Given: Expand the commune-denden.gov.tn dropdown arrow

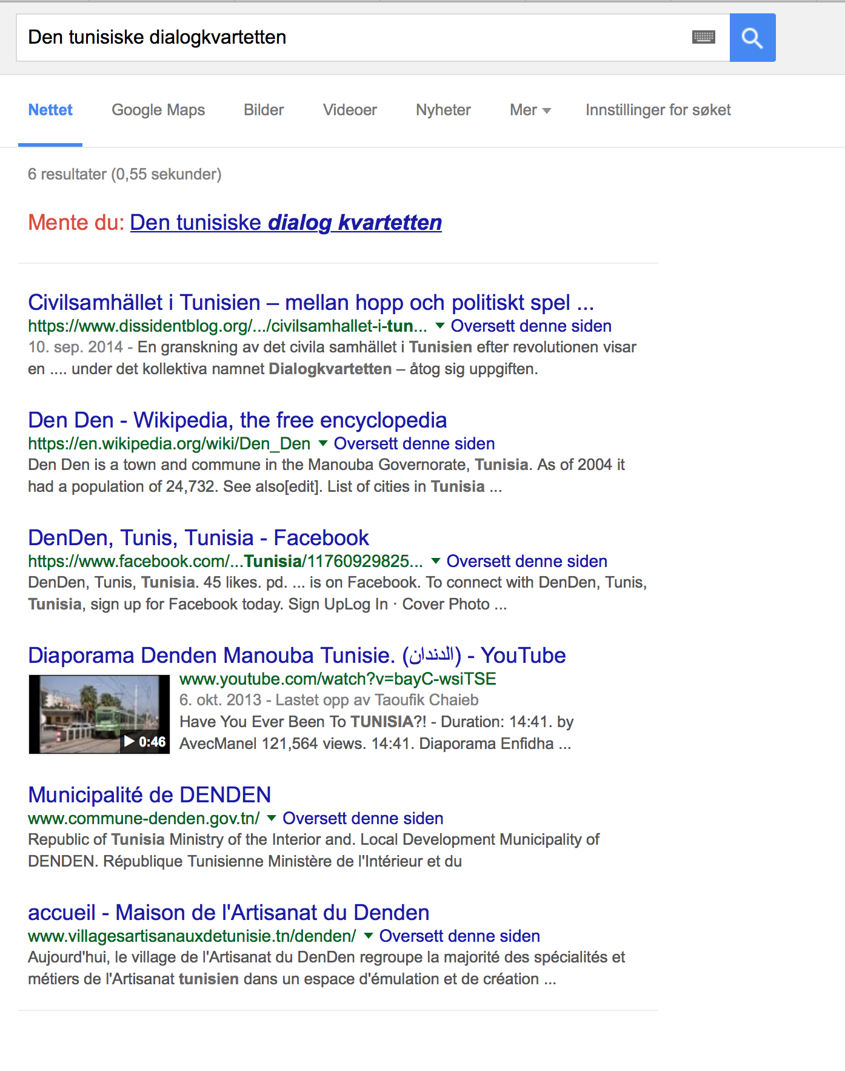Looking at the screenshot, I should 272,819.
